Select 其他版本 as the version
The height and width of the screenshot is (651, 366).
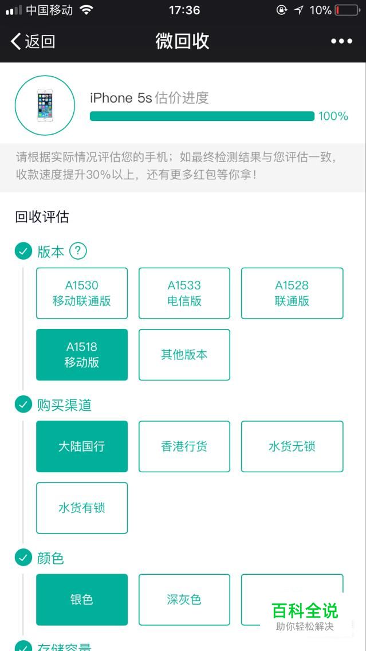coord(184,354)
